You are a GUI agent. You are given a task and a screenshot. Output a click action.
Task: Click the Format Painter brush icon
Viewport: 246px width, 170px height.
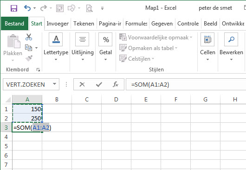coord(29,58)
